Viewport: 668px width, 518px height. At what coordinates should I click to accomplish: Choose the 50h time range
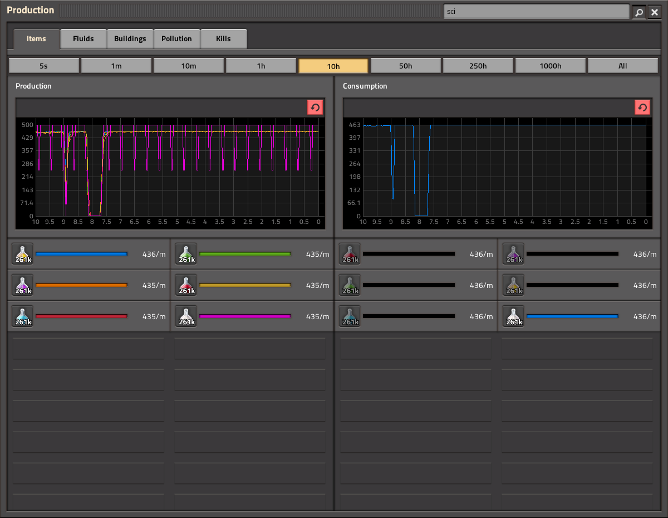coord(405,66)
